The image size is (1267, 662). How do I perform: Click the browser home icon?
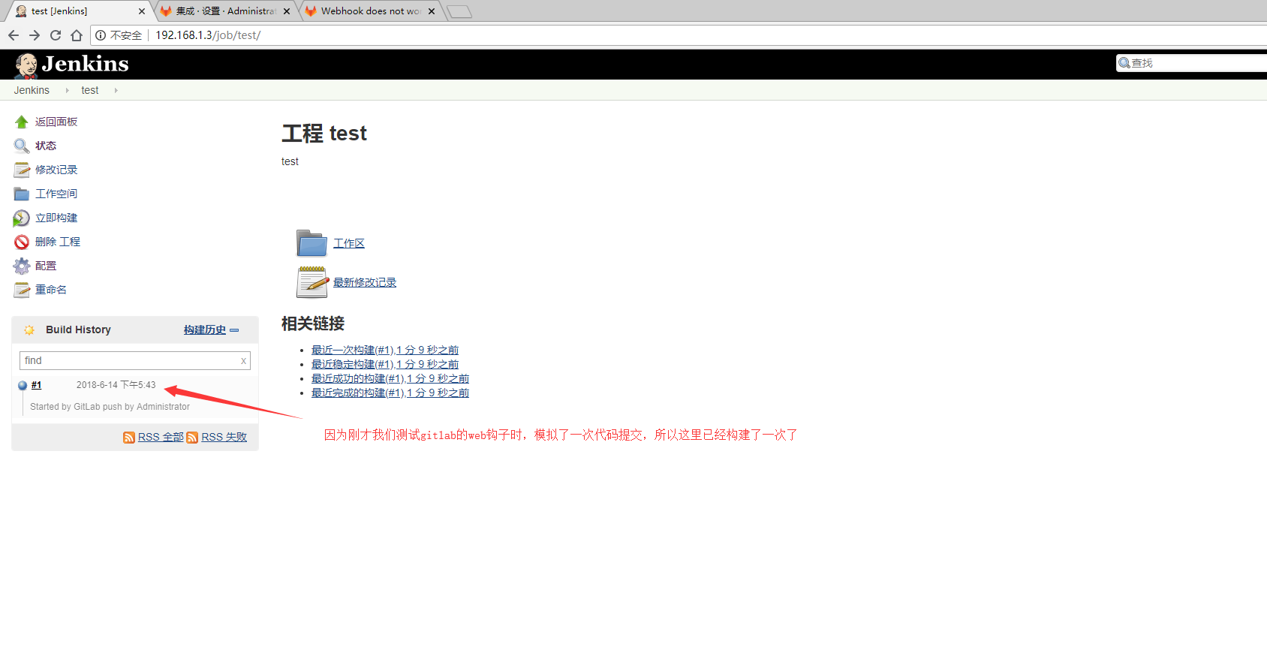(77, 35)
